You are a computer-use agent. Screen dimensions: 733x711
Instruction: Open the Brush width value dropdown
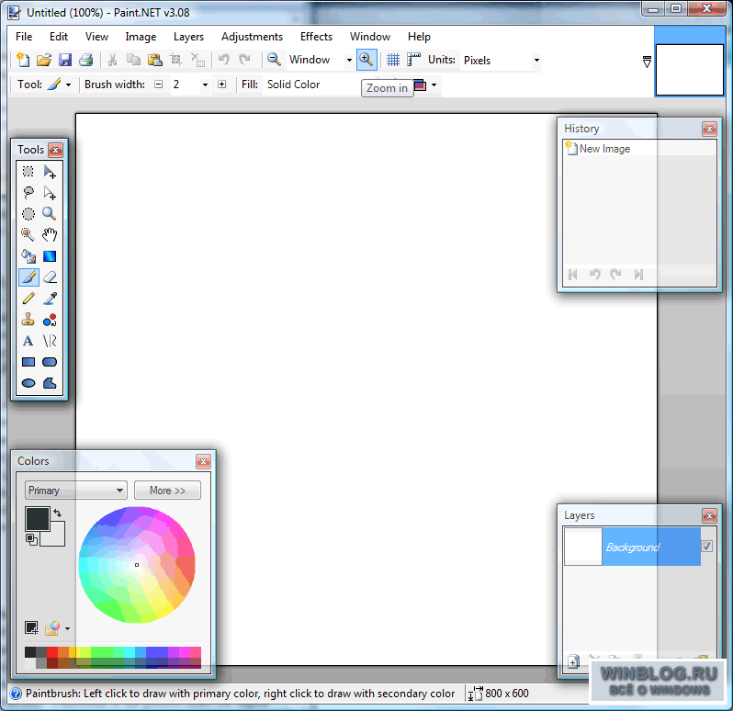(205, 85)
